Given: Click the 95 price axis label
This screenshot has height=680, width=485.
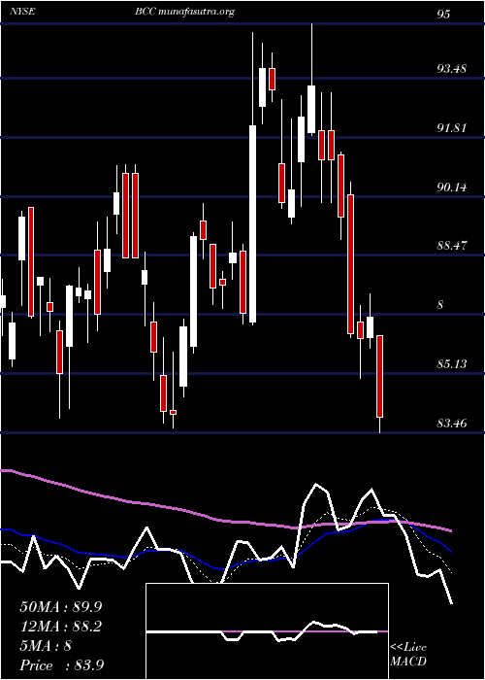Looking at the screenshot, I should pyautogui.click(x=443, y=15).
